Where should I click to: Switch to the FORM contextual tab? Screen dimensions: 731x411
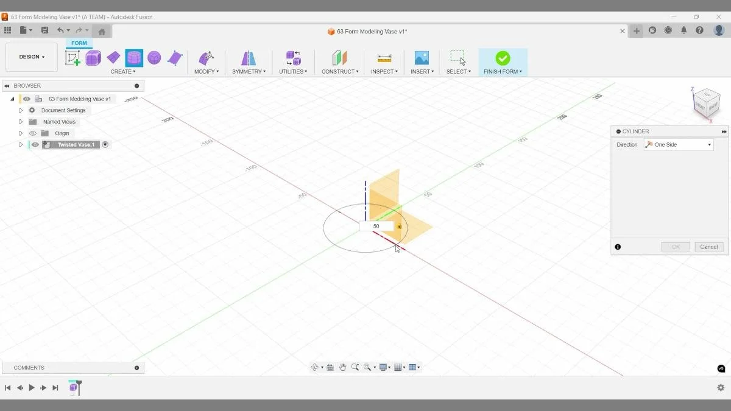[x=78, y=43]
